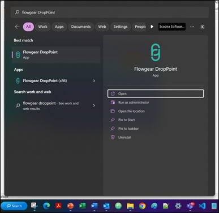This screenshot has height=213, width=219.
Task: Open the green round app in taskbar
Action: coord(118,206)
